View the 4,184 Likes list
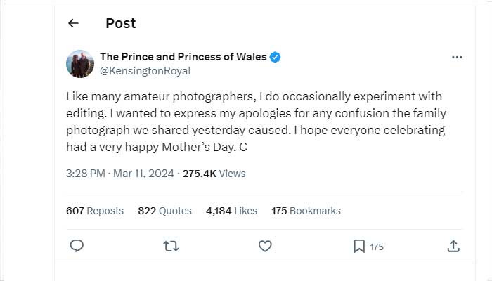This screenshot has width=492, height=281. click(x=231, y=211)
